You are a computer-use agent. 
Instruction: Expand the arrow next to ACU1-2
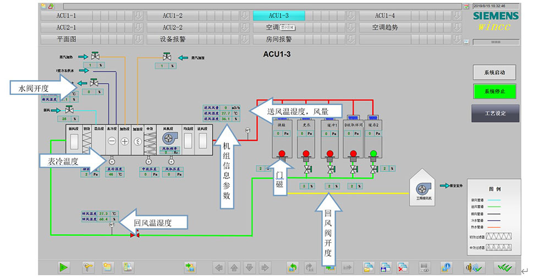click(245, 15)
